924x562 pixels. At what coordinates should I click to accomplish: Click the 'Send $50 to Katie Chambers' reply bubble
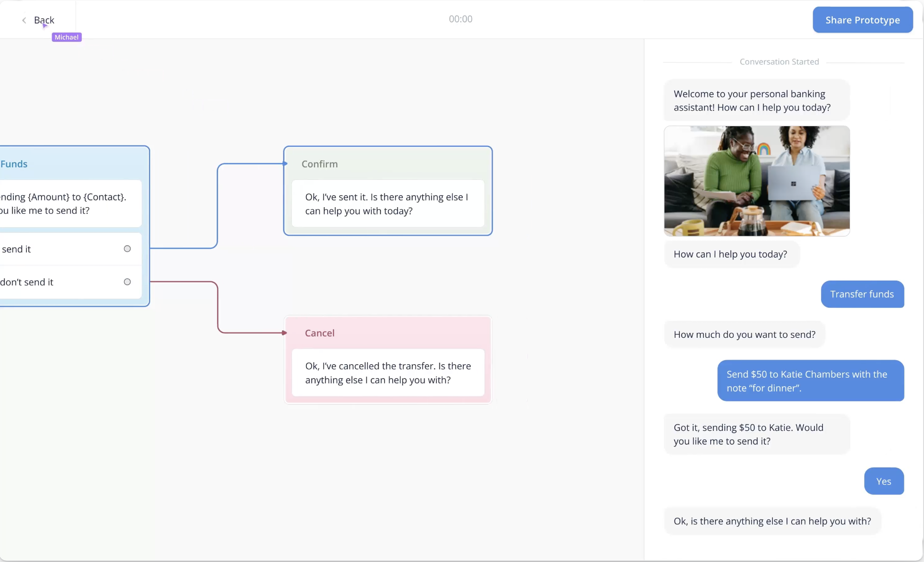(811, 381)
